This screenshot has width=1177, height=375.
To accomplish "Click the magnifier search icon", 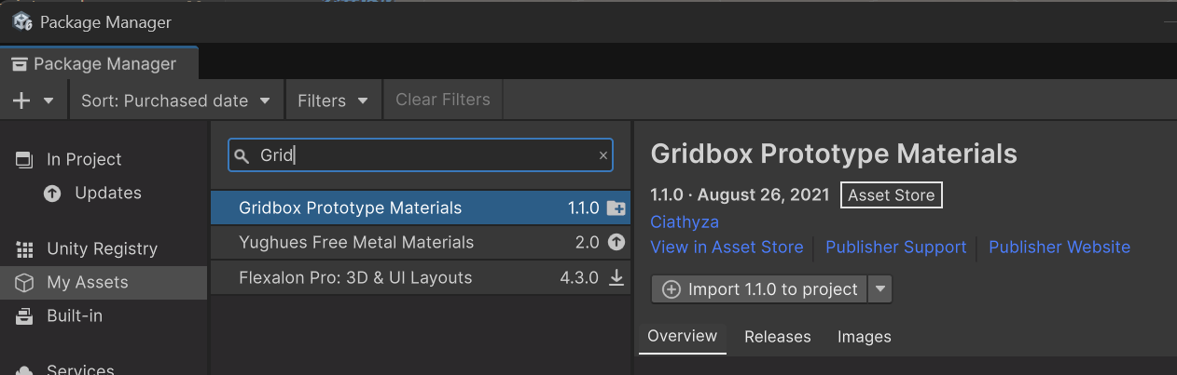I will click(242, 156).
